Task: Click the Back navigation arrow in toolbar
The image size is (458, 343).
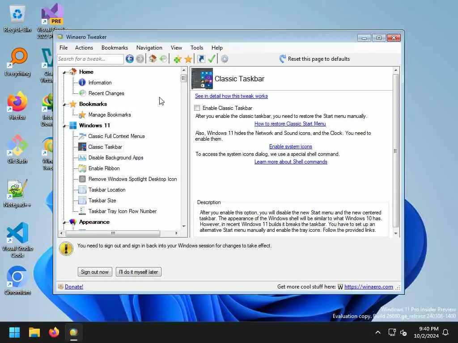Action: [129, 59]
